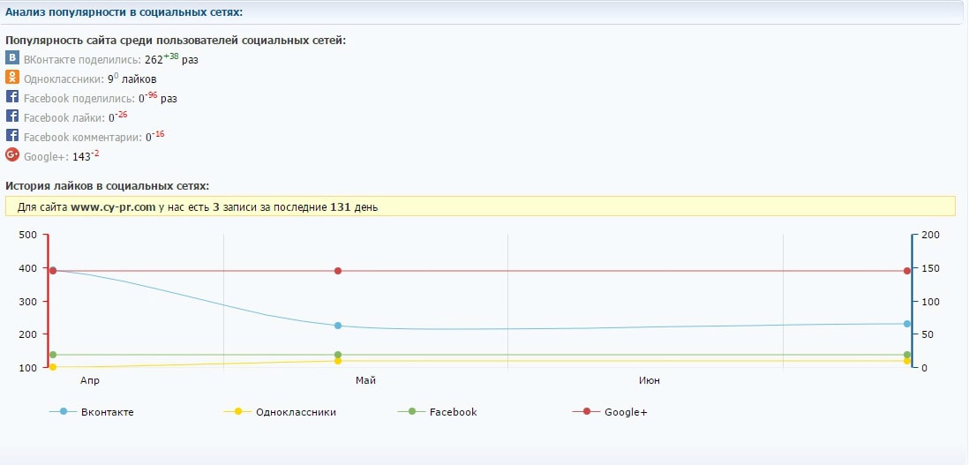Click 'Популярность сайта среди пользователей' heading
Screen dimensions: 969x465
(x=176, y=40)
